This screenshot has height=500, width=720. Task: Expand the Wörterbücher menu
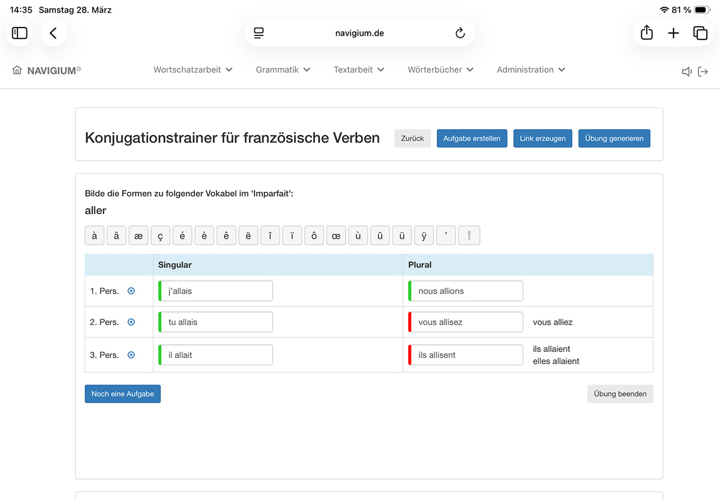[440, 70]
